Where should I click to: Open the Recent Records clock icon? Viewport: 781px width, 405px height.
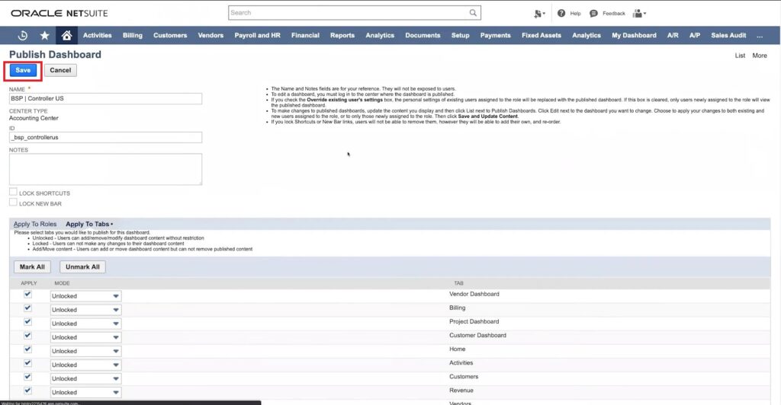[x=22, y=35]
